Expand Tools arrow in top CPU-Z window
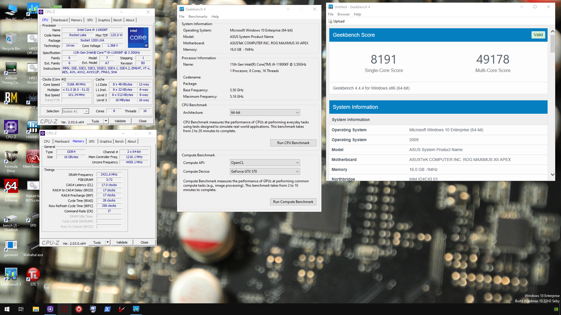 click(x=106, y=121)
